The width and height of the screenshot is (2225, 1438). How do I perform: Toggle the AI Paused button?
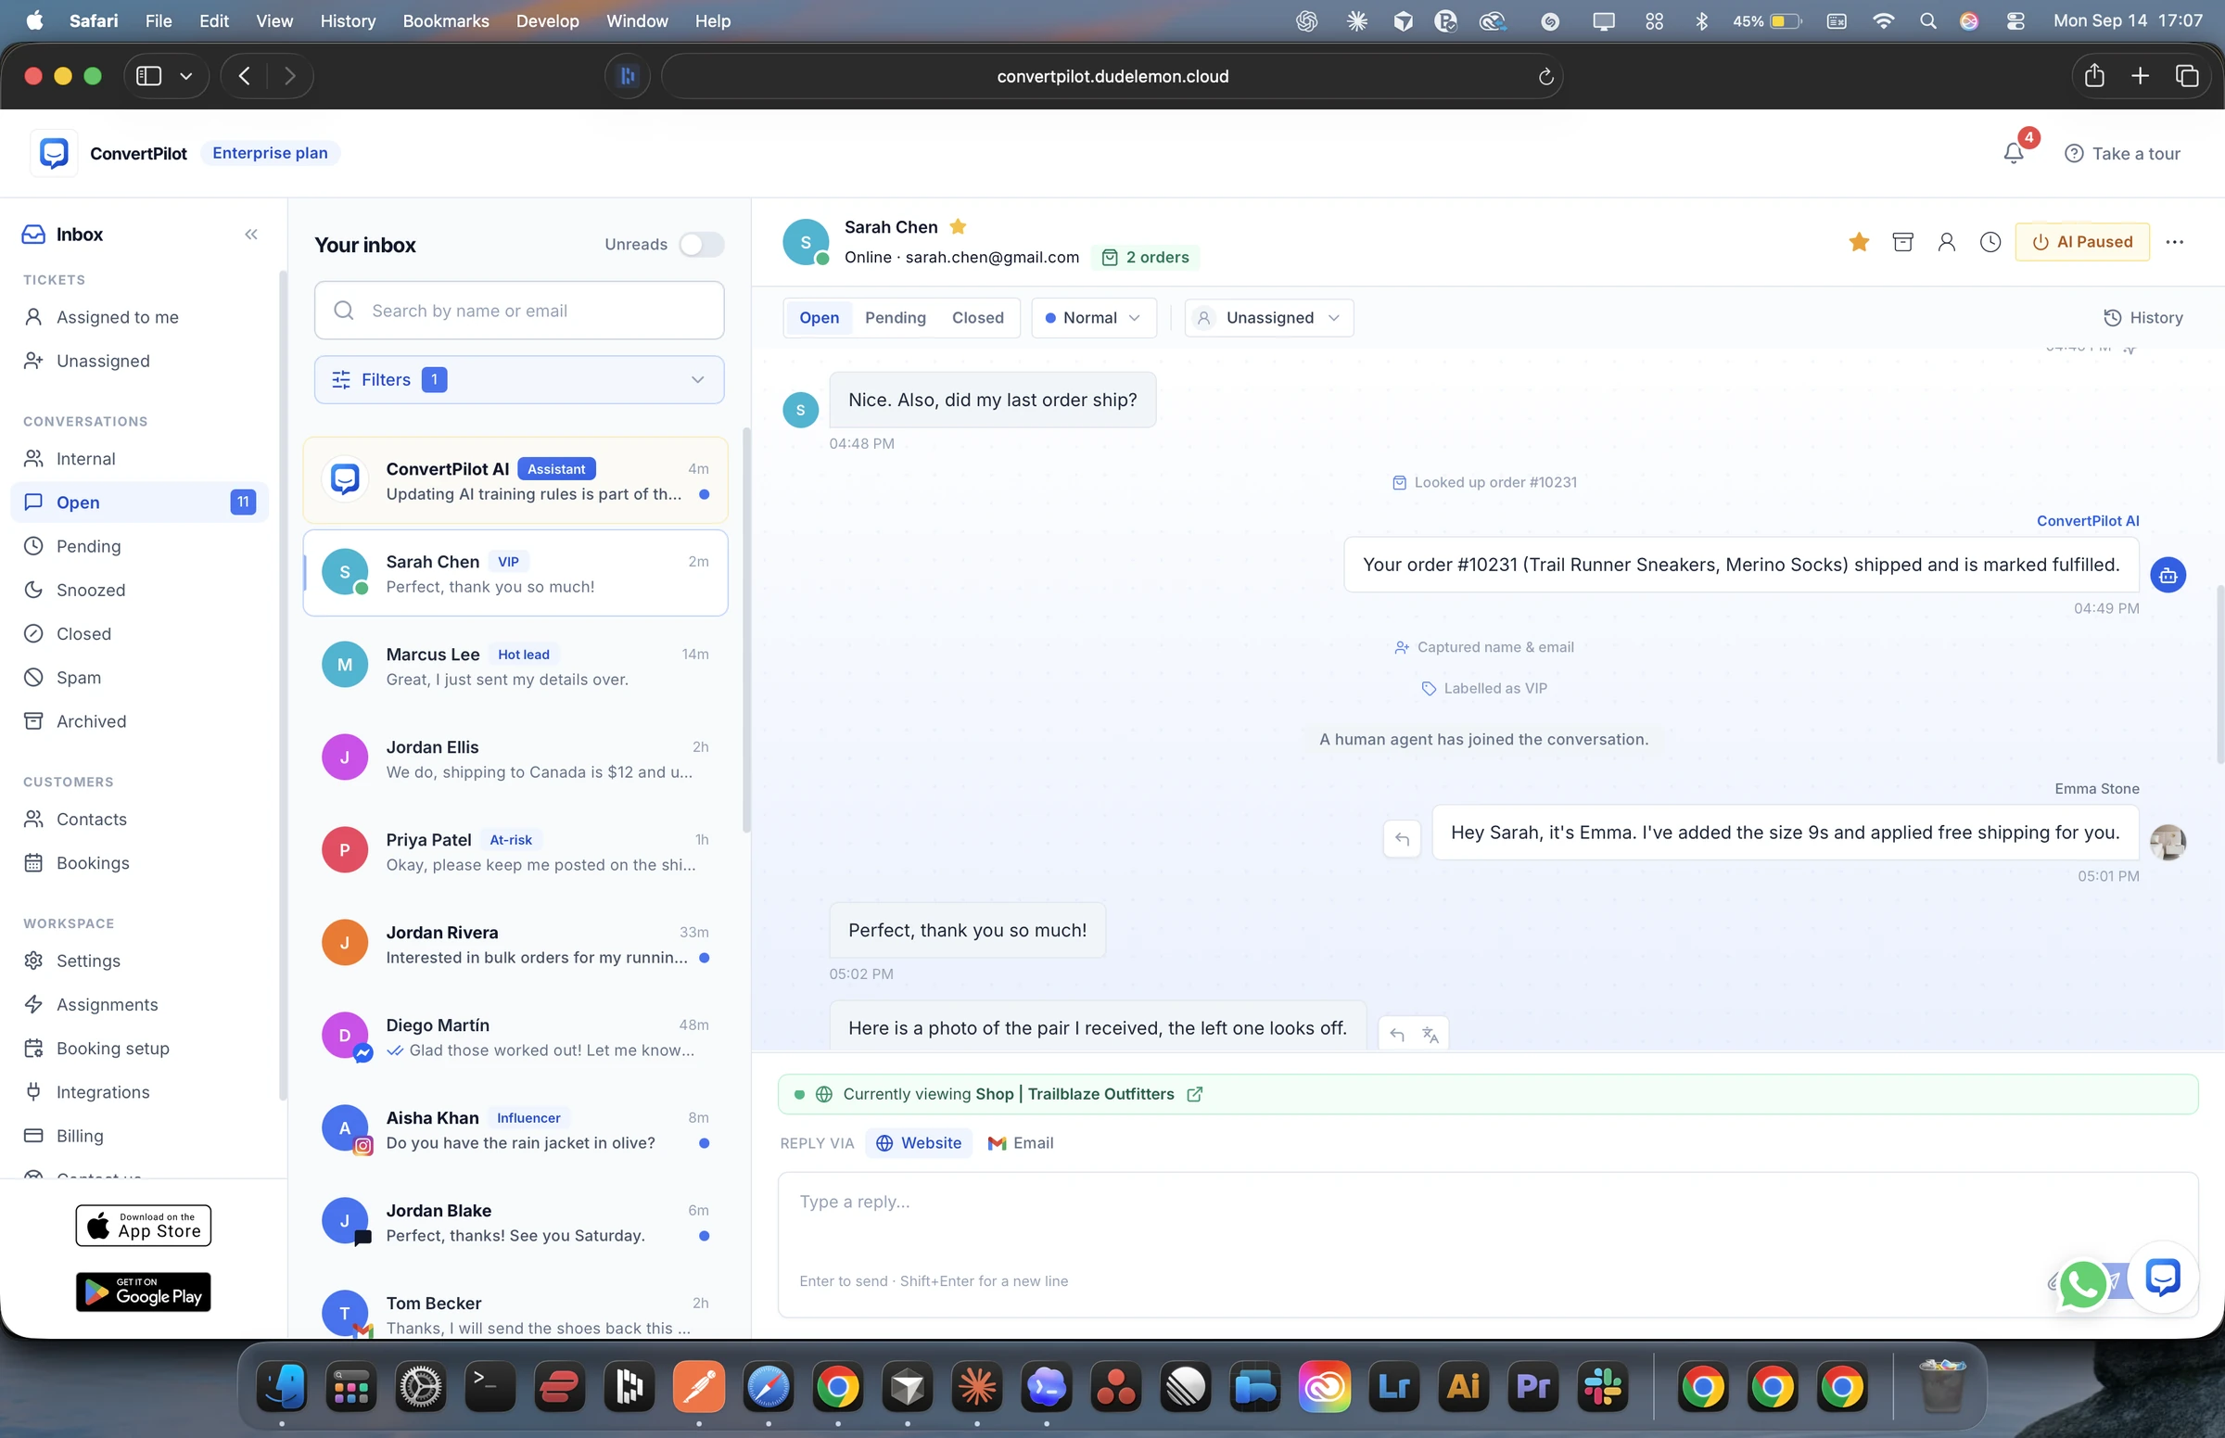(x=2082, y=242)
